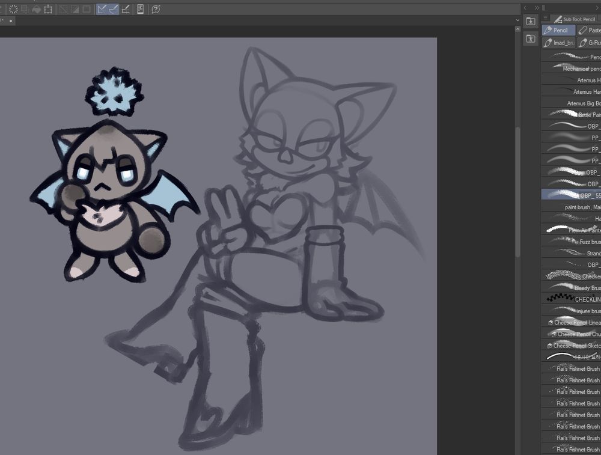Image resolution: width=601 pixels, height=455 pixels.
Task: Select the Pencil sub tool brush
Action: [571, 56]
